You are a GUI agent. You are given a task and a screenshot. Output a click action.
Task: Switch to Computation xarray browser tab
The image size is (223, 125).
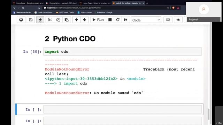[62, 3]
